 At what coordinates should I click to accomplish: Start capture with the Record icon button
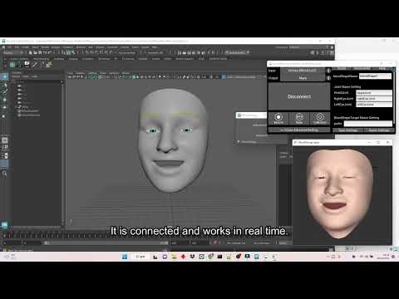click(278, 119)
